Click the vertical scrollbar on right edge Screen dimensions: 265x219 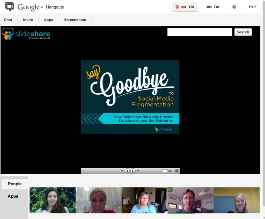tap(264, 103)
